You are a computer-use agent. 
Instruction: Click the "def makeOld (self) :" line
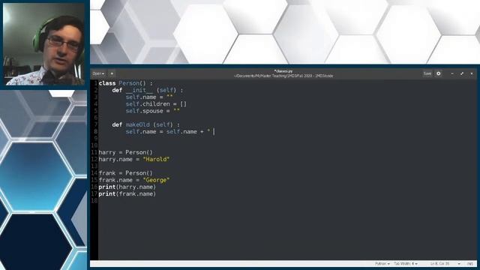146,124
